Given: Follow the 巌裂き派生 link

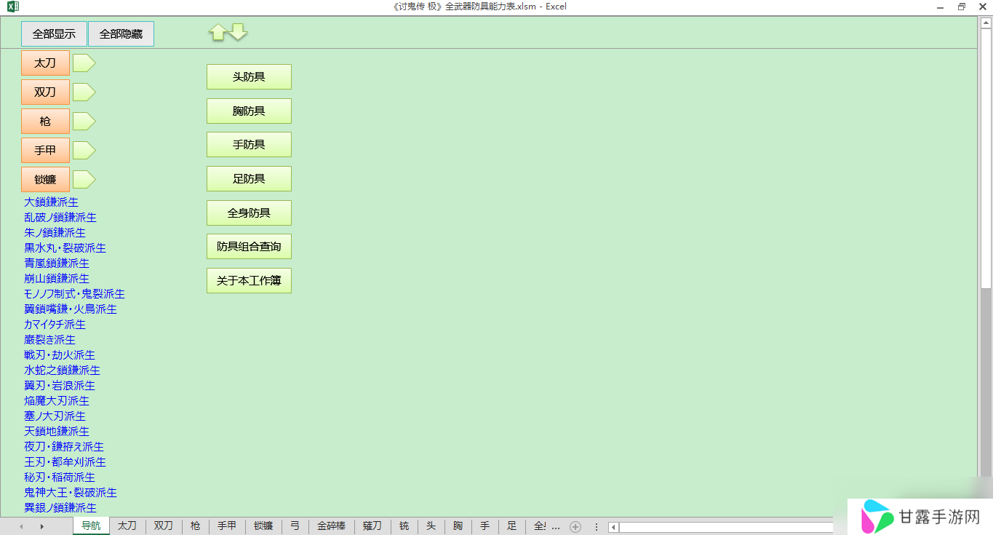Looking at the screenshot, I should 49,339.
